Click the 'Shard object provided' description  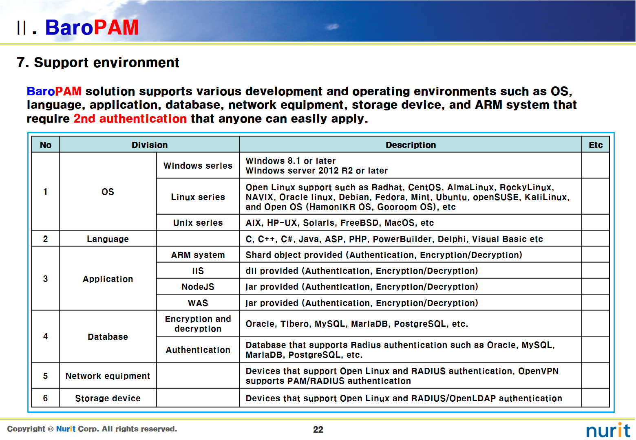point(411,255)
